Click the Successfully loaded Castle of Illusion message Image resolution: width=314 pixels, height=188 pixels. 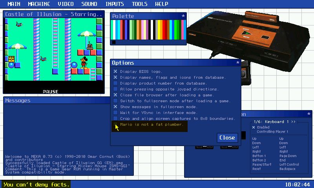64,163
